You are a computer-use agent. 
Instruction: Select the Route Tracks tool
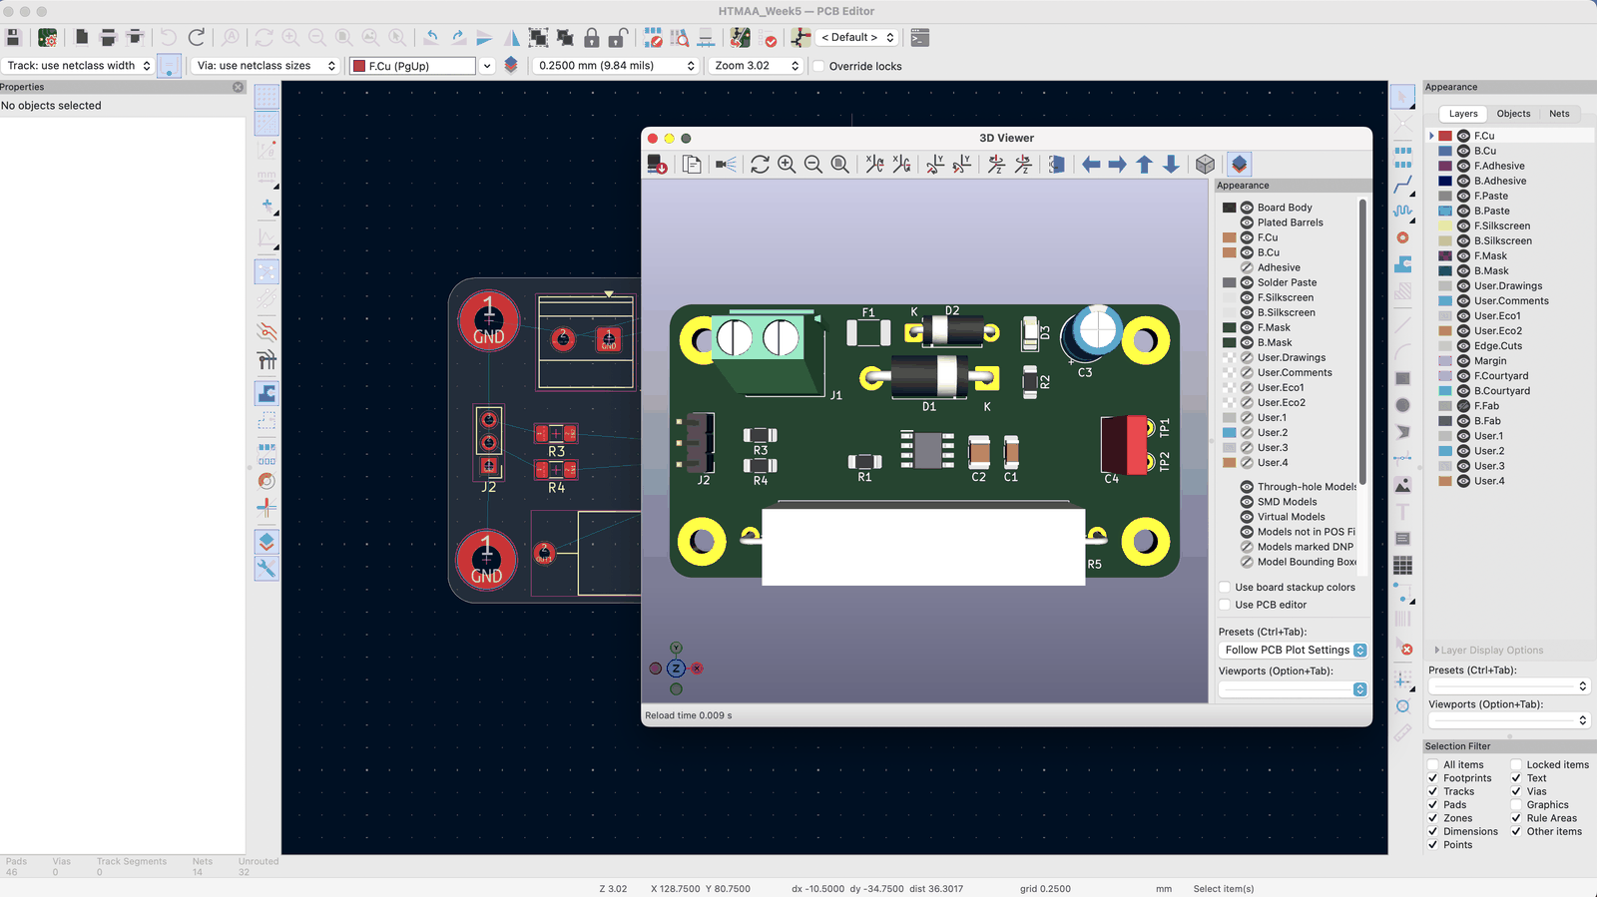[1403, 186]
